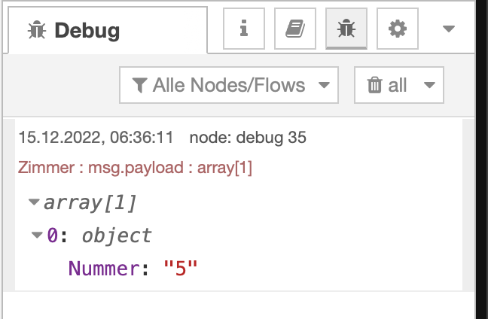Click the filter funnel icon
488x319 pixels.
click(x=139, y=85)
